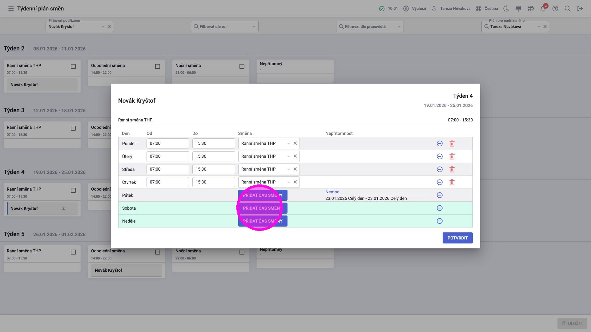Tick the Noční směna checkbox in Týden 2
This screenshot has width=591, height=332.
tap(242, 66)
